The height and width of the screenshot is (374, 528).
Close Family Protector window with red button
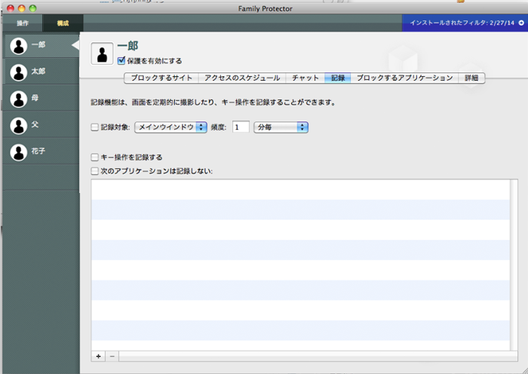point(11,8)
